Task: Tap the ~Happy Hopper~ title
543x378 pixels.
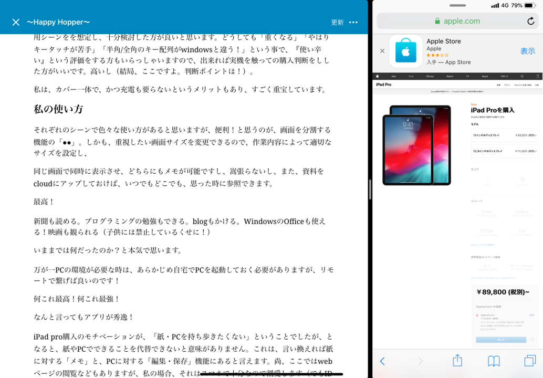Action: point(58,22)
